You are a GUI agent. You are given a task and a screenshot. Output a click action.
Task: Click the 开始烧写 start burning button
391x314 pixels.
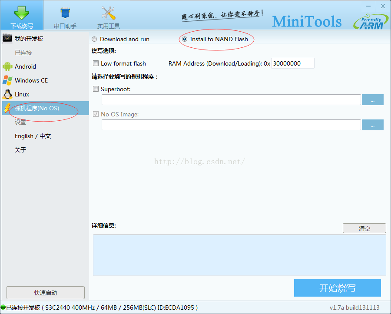338,288
